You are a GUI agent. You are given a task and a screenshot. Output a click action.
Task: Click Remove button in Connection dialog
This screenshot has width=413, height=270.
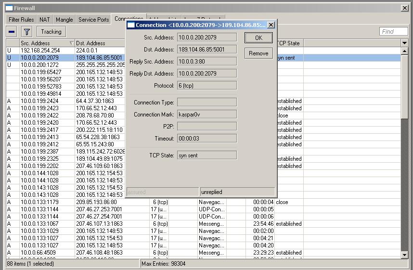(x=258, y=53)
